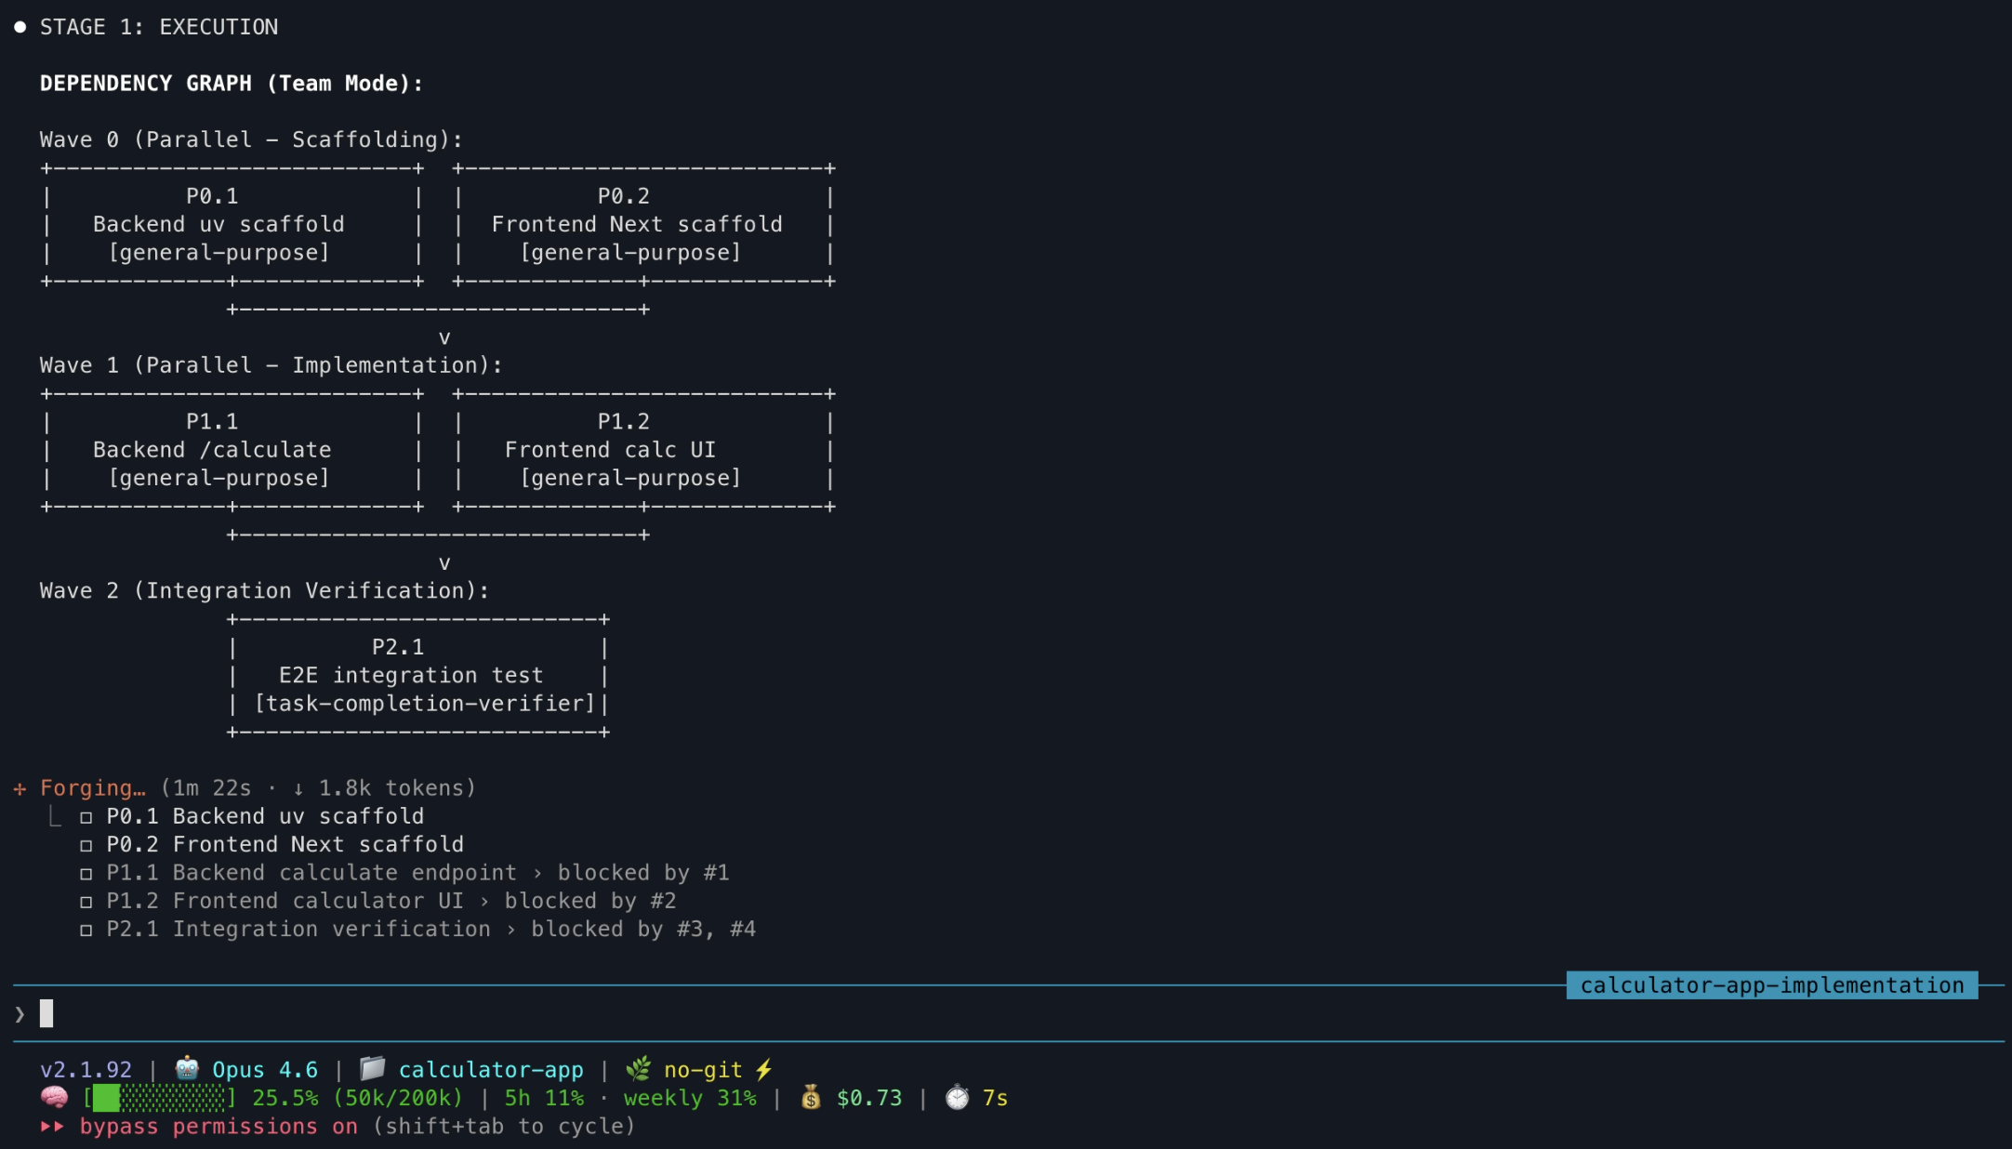The image size is (2012, 1149).
Task: Click the Forging… status text
Action: point(93,788)
